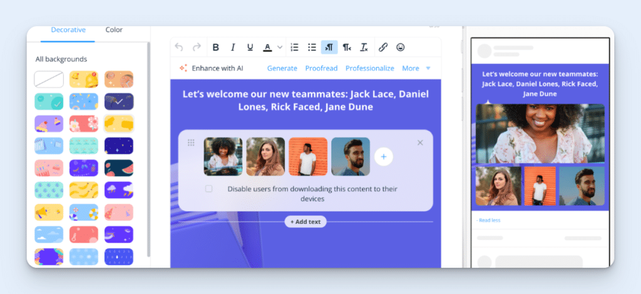Click Proofread AI option

321,68
